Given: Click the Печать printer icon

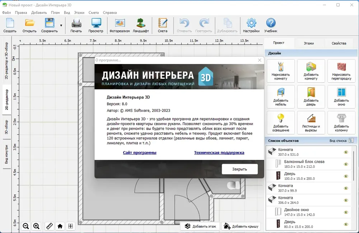Looking at the screenshot, I should click(76, 26).
